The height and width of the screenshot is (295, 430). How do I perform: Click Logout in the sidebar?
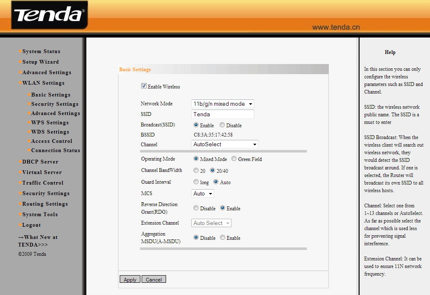click(31, 225)
